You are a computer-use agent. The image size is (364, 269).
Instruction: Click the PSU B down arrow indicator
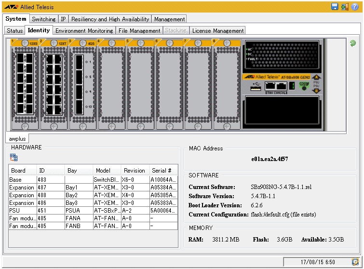coord(316,90)
